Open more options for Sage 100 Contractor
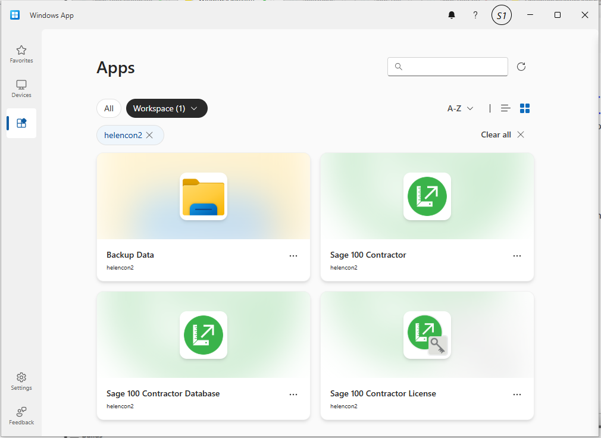The image size is (601, 438). (517, 255)
